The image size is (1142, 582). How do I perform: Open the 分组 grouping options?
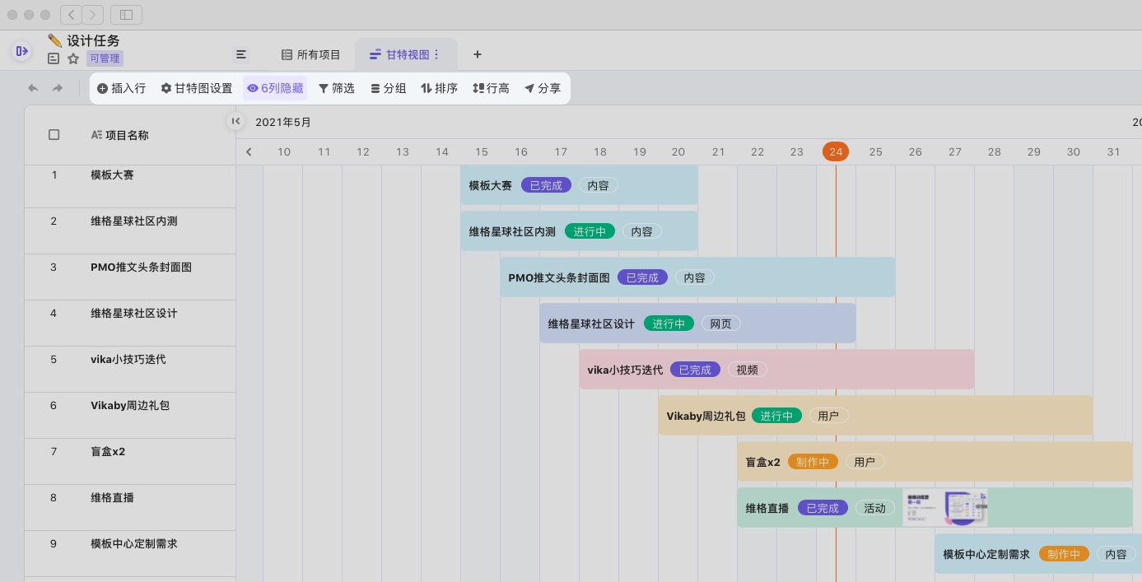point(388,88)
